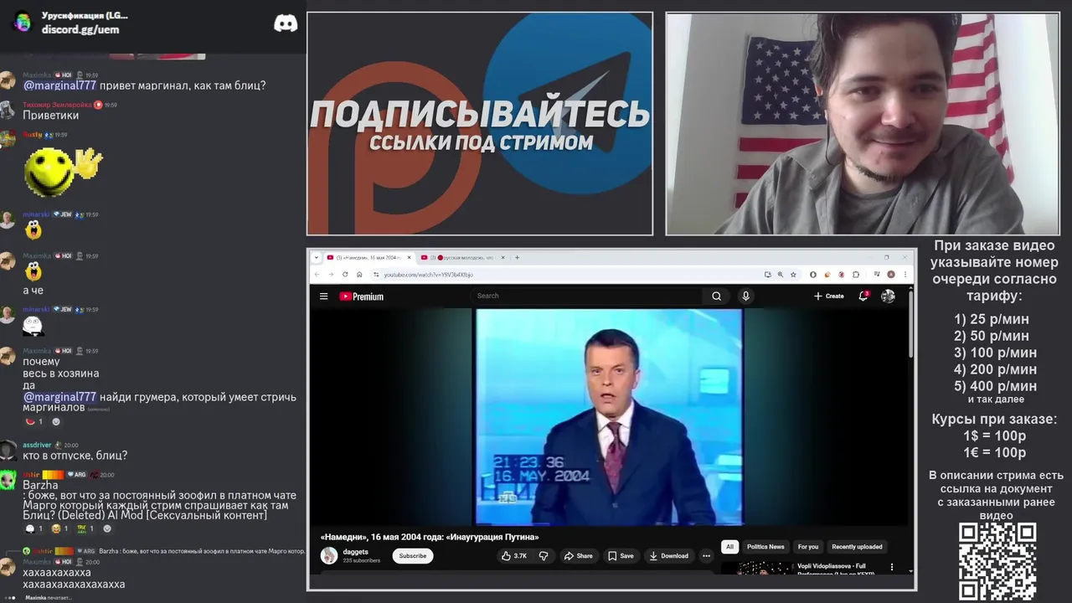This screenshot has width=1072, height=603.
Task: Open more actions ellipsis under video
Action: (706, 555)
